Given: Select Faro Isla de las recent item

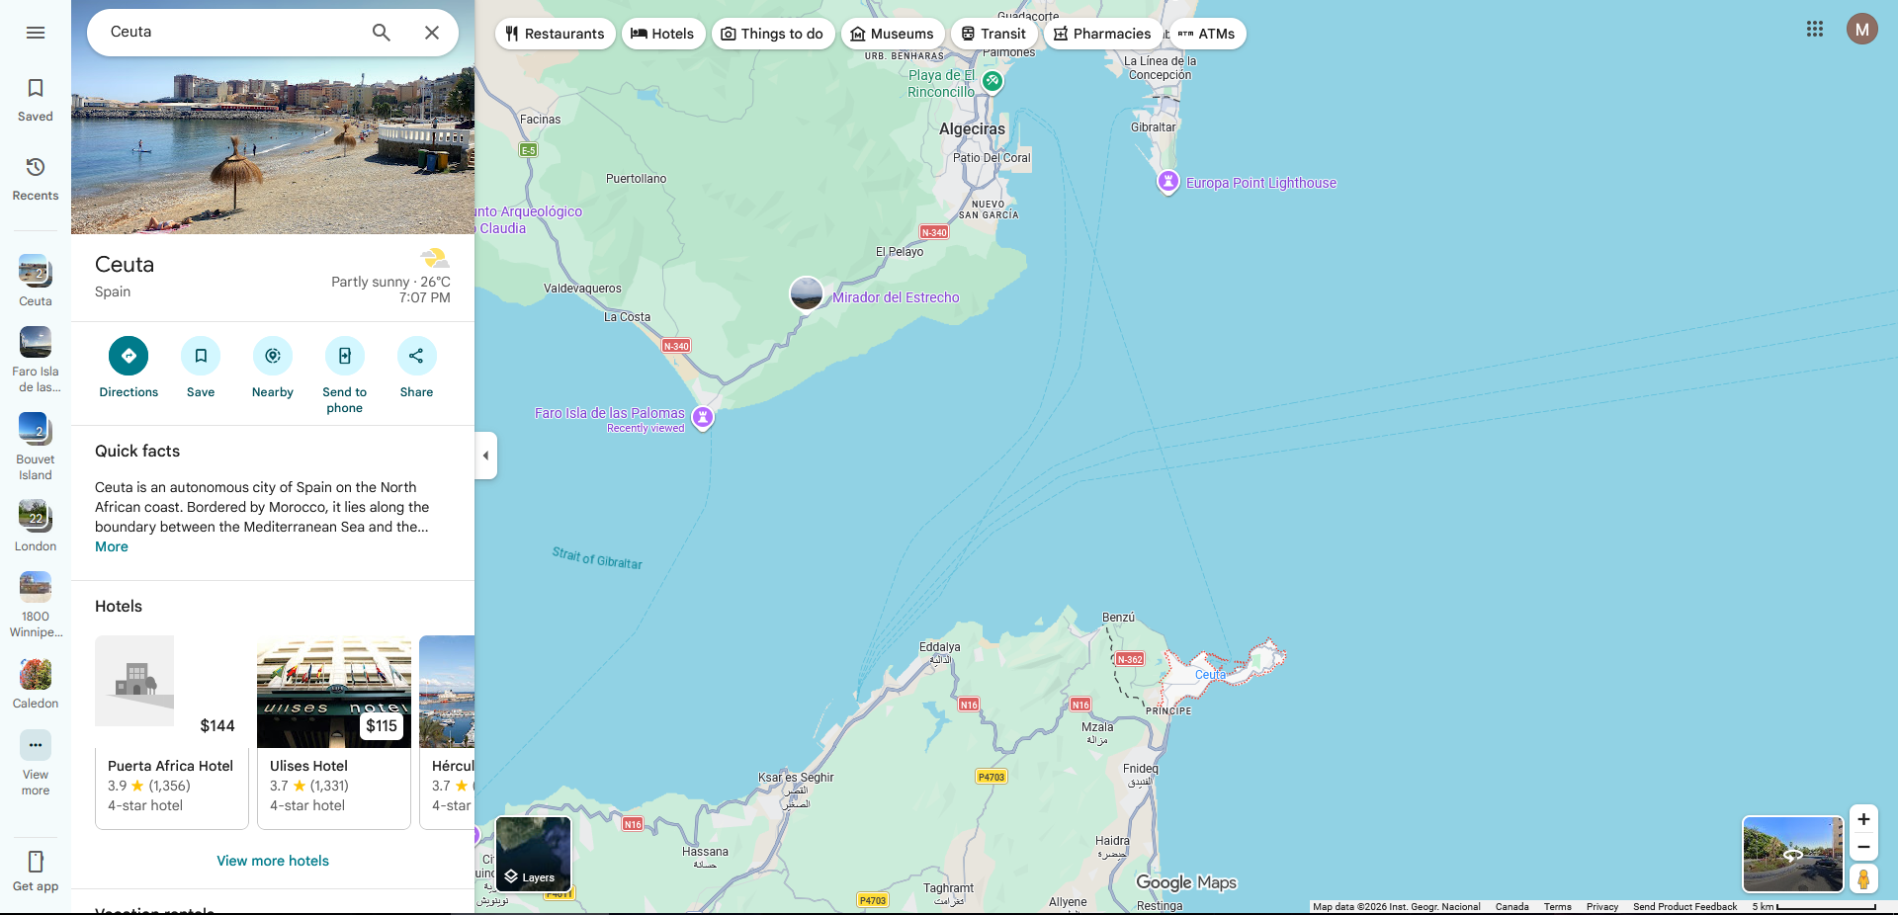Looking at the screenshot, I should (x=36, y=360).
